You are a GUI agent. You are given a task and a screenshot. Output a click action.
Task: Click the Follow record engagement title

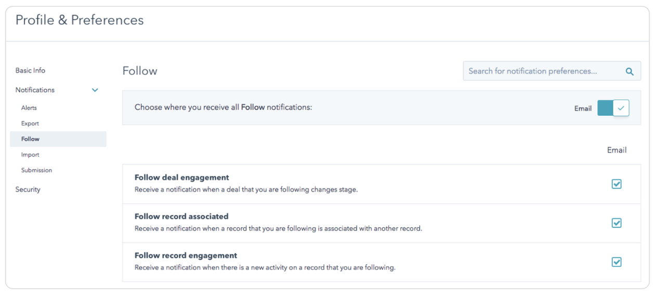[186, 255]
